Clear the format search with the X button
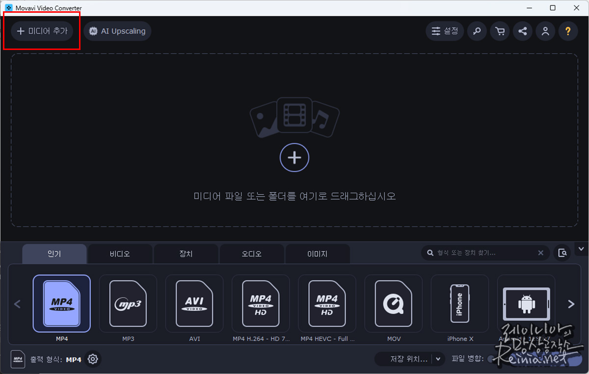The height and width of the screenshot is (374, 589). pos(541,252)
